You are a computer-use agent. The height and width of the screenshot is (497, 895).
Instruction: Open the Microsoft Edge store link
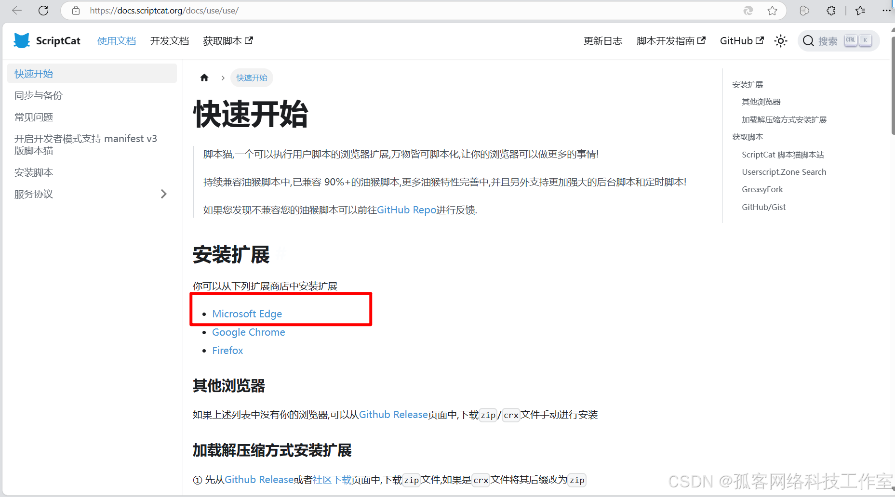tap(247, 314)
